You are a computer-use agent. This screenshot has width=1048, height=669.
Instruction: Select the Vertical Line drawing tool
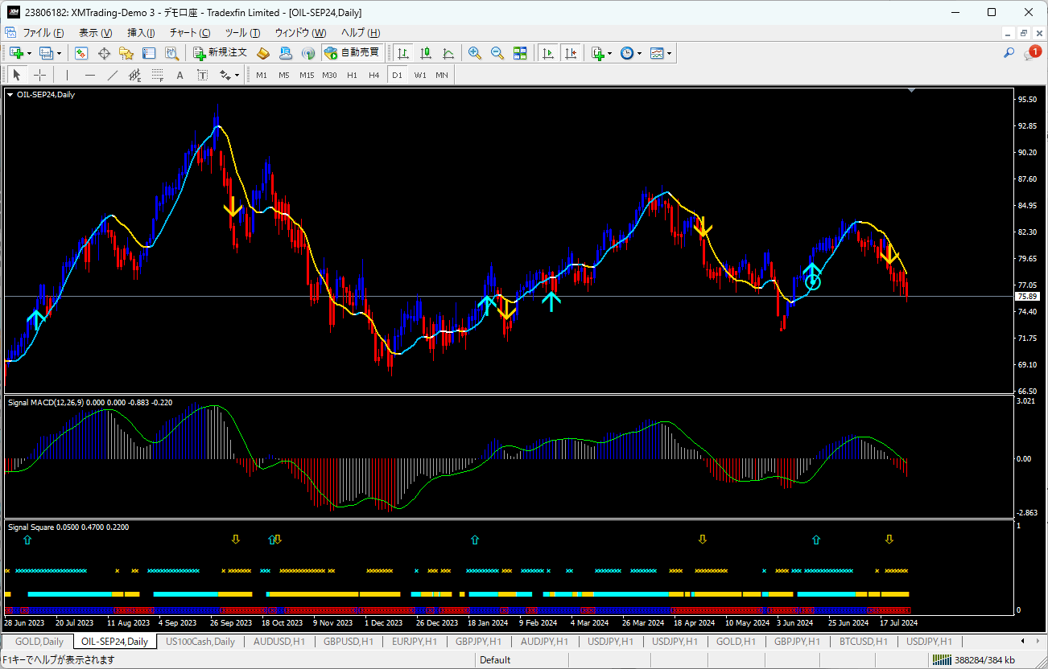point(67,75)
